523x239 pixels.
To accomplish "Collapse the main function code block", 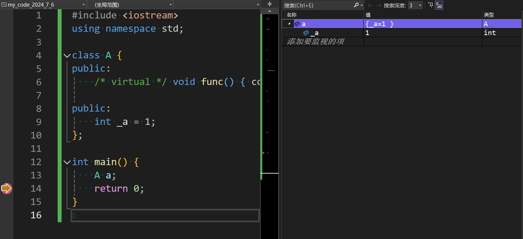I will [67, 162].
